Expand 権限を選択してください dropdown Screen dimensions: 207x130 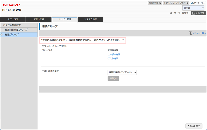click(122, 72)
